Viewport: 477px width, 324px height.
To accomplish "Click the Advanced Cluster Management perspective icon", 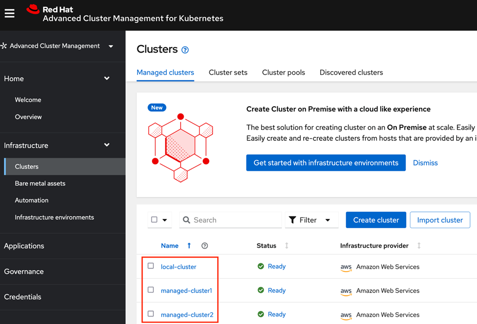I will 3,46.
